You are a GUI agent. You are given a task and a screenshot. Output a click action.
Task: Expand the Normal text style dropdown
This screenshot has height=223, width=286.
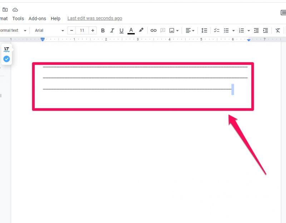point(14,30)
